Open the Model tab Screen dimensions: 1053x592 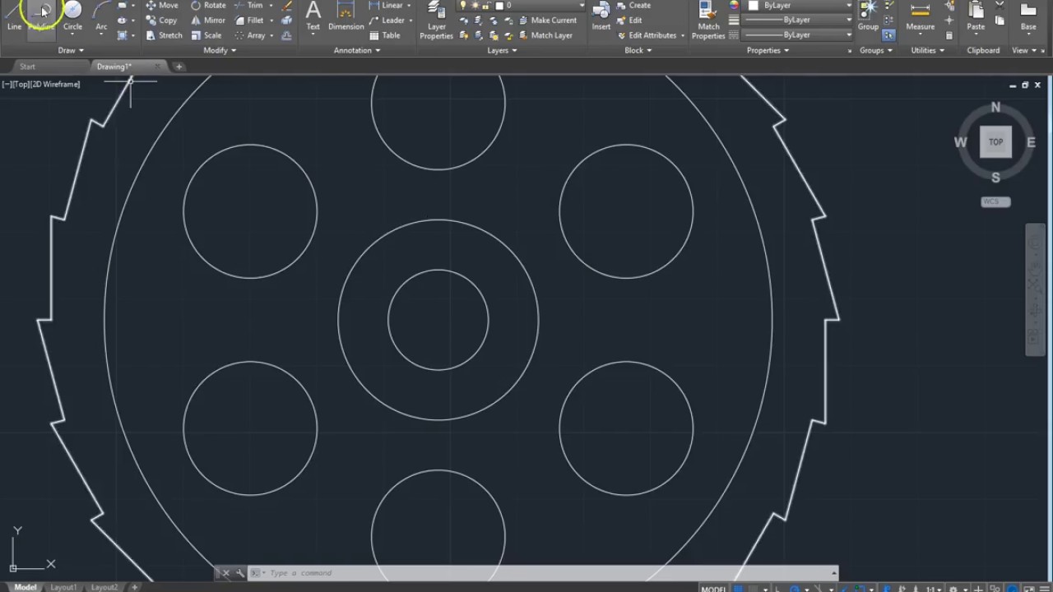(x=26, y=587)
